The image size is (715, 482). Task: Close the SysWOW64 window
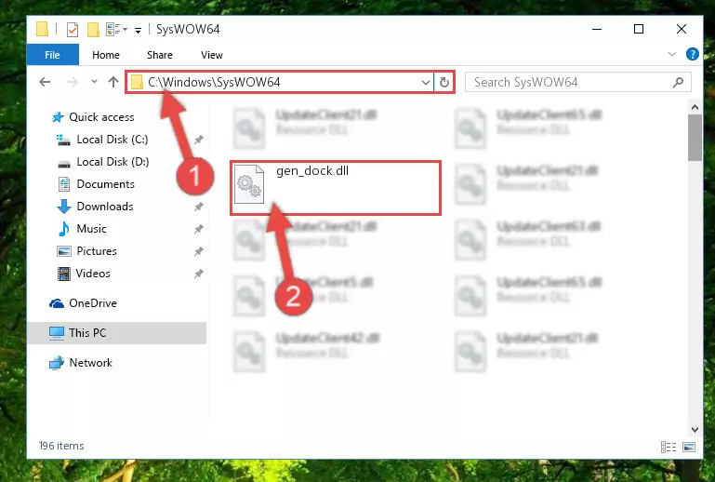click(682, 29)
